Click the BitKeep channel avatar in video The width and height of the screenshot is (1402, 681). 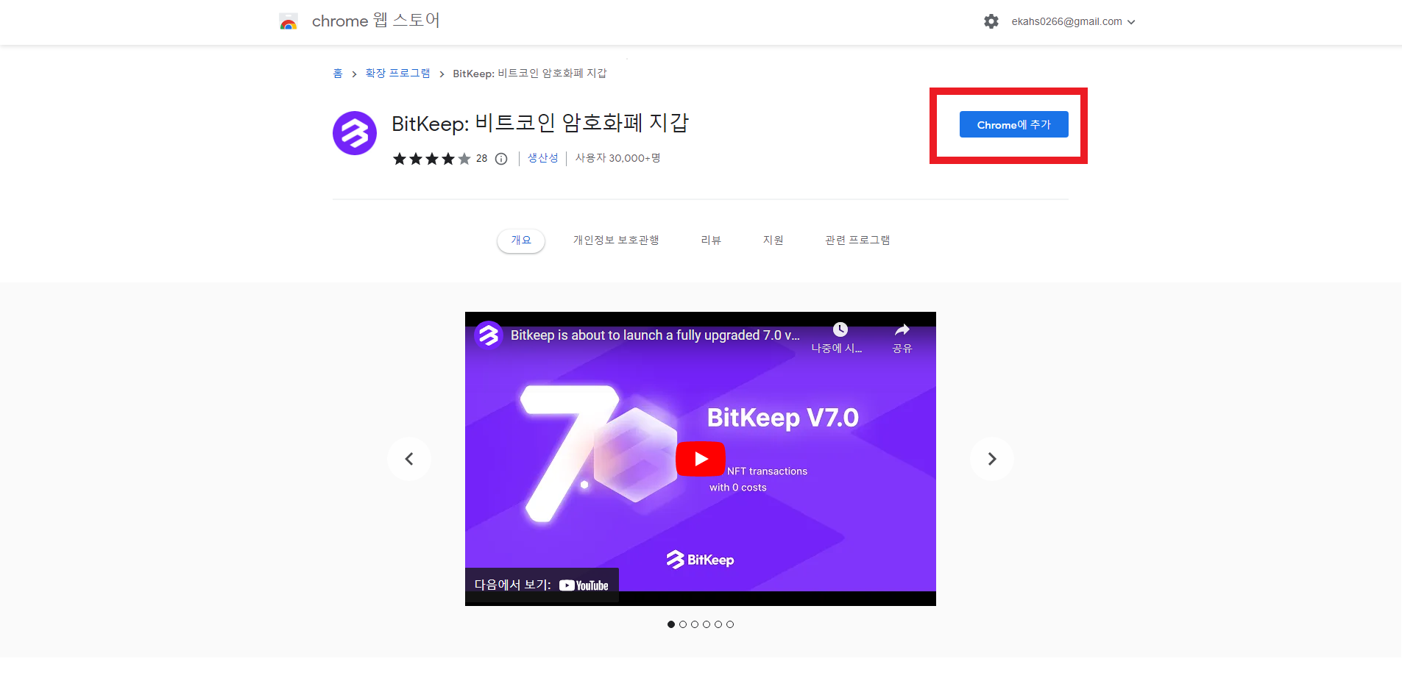pos(488,335)
